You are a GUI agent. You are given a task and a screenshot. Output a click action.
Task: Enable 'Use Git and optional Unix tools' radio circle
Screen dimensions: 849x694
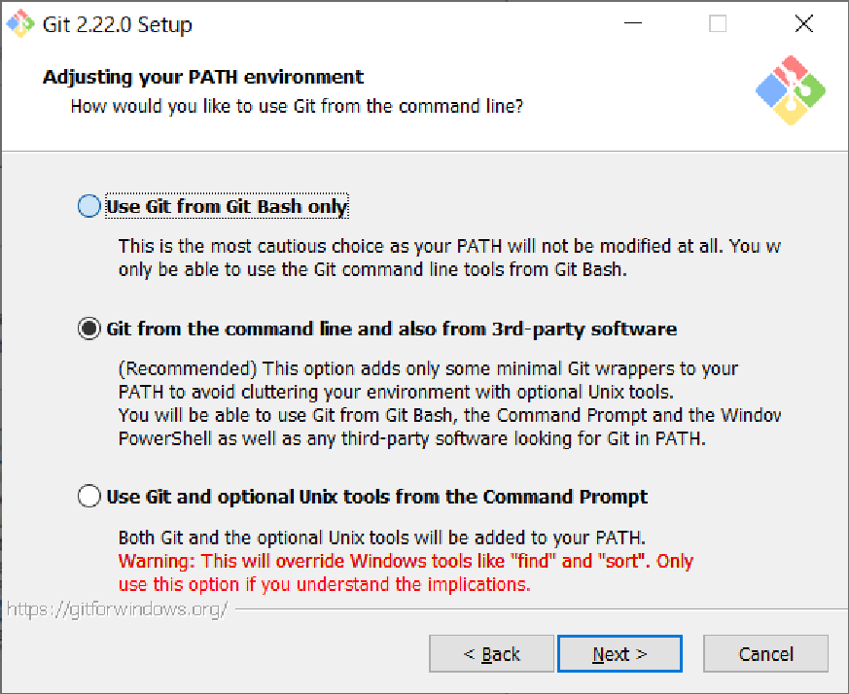click(x=88, y=497)
